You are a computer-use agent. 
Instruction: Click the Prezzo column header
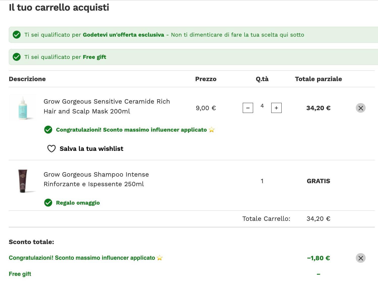(x=206, y=79)
